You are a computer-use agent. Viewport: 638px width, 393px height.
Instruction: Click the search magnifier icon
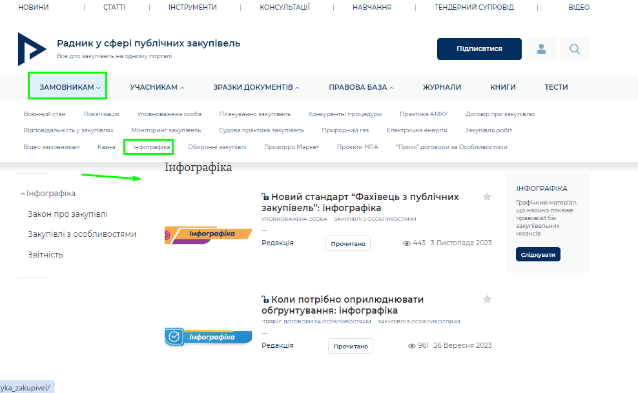pos(575,49)
